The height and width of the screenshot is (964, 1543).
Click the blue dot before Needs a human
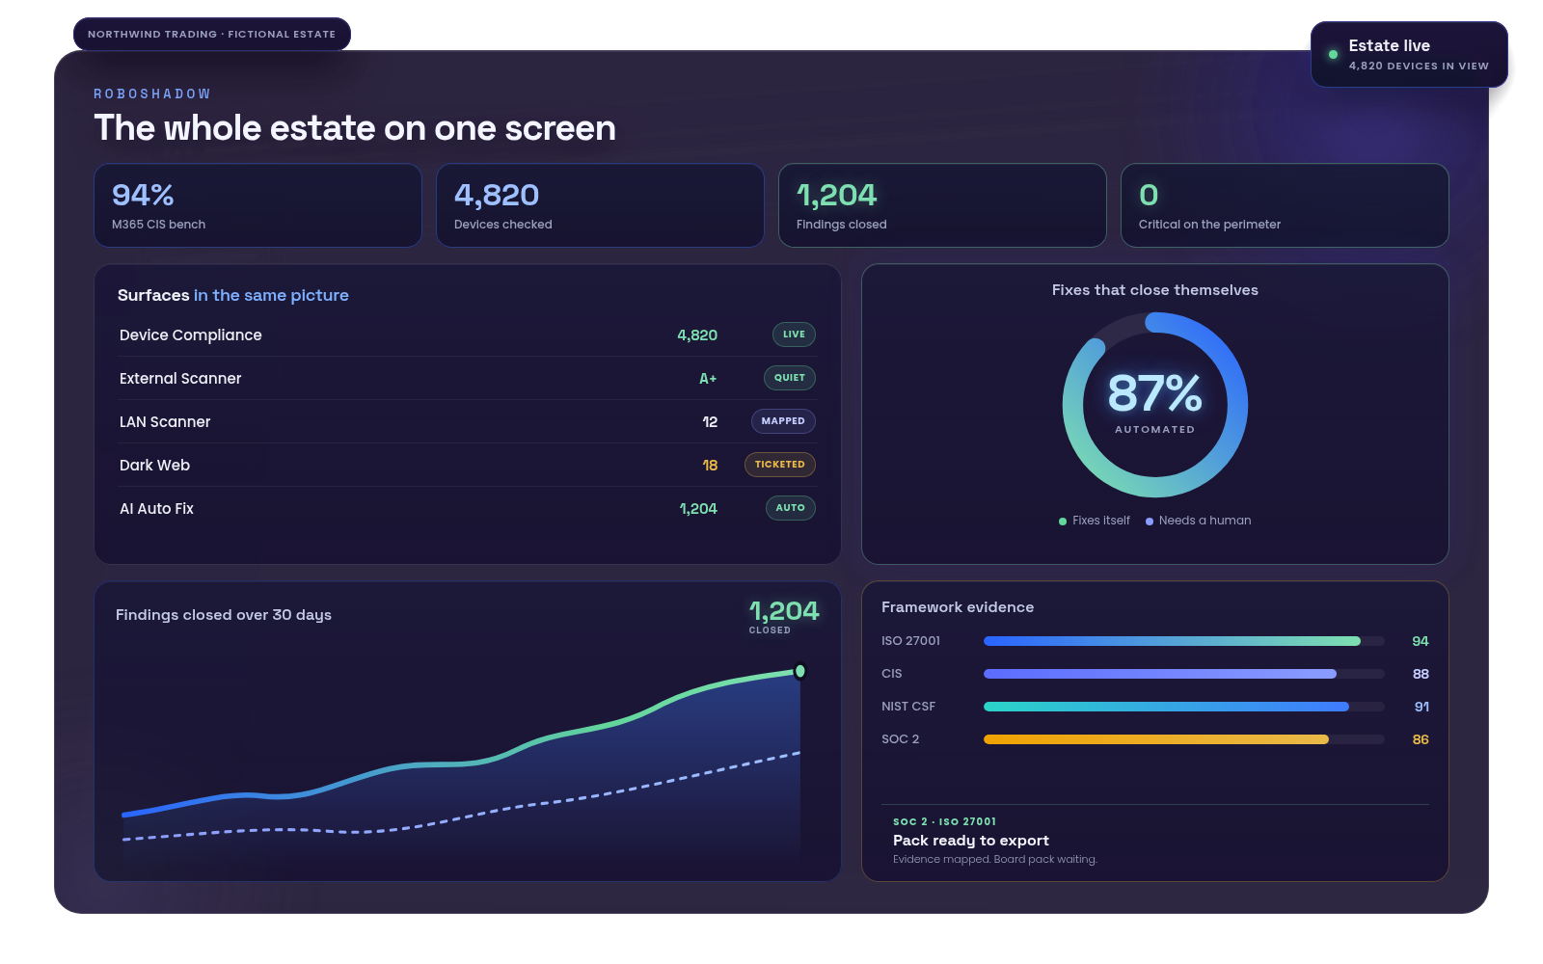pyautogui.click(x=1150, y=522)
